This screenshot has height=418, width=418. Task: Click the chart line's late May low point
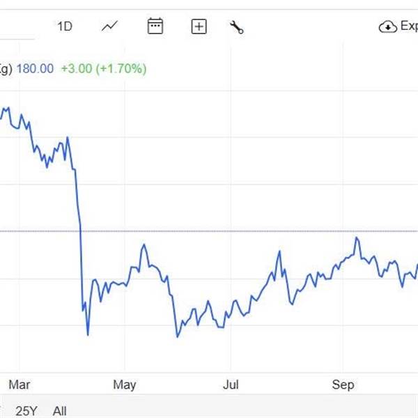click(x=178, y=337)
